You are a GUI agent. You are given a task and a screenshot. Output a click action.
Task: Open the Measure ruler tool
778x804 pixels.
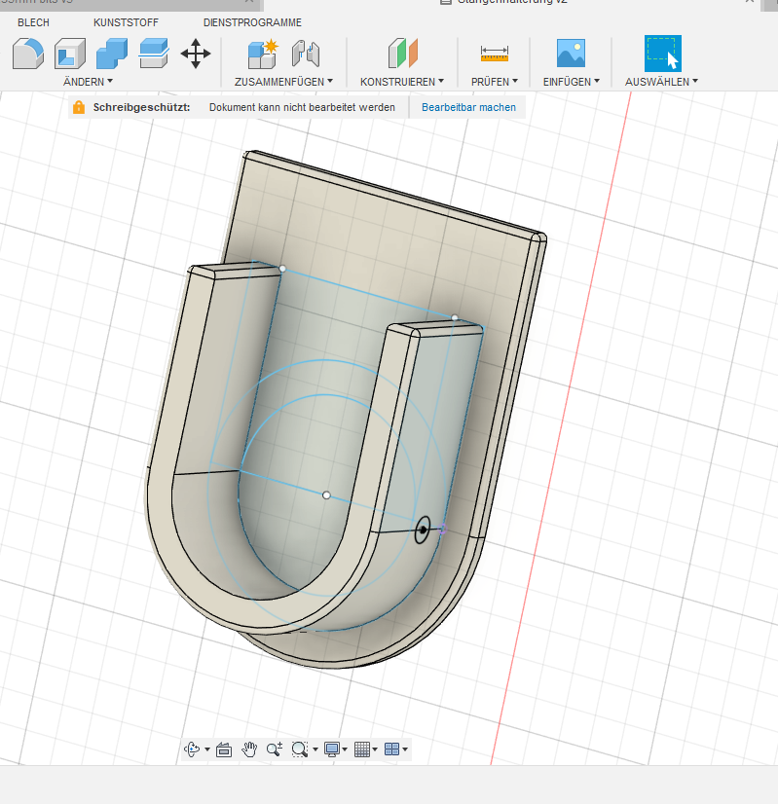(495, 54)
